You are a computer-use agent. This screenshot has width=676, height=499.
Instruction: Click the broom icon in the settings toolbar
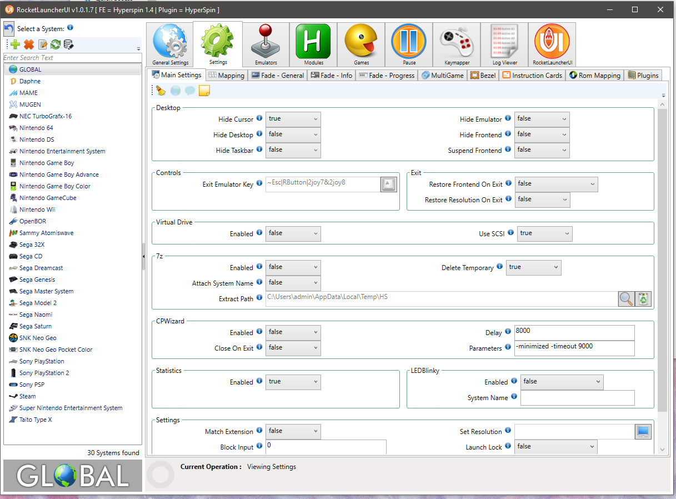pos(161,91)
